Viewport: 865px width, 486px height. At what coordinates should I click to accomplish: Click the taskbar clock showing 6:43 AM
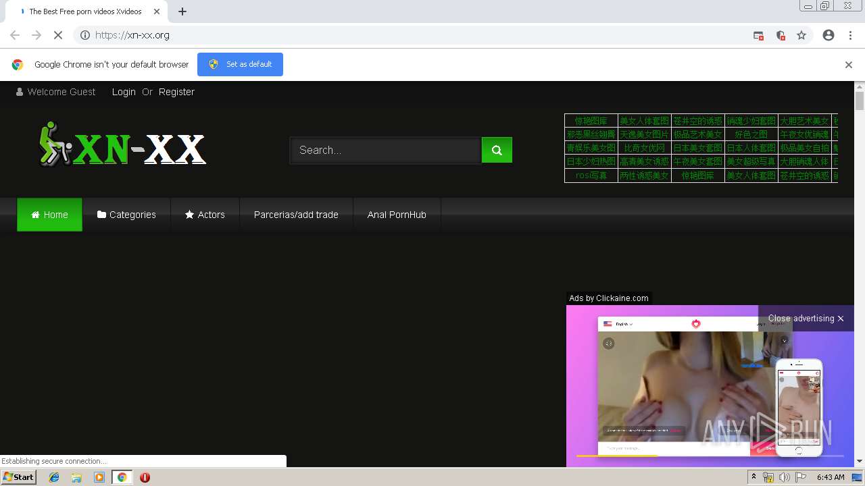click(x=831, y=477)
